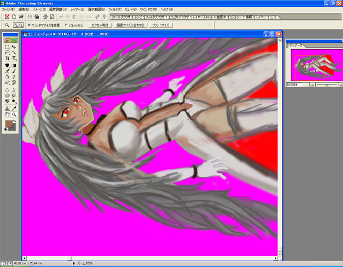The height and width of the screenshot is (267, 343).
Task: Select the Clone Stamp tool
Action: pos(7,109)
